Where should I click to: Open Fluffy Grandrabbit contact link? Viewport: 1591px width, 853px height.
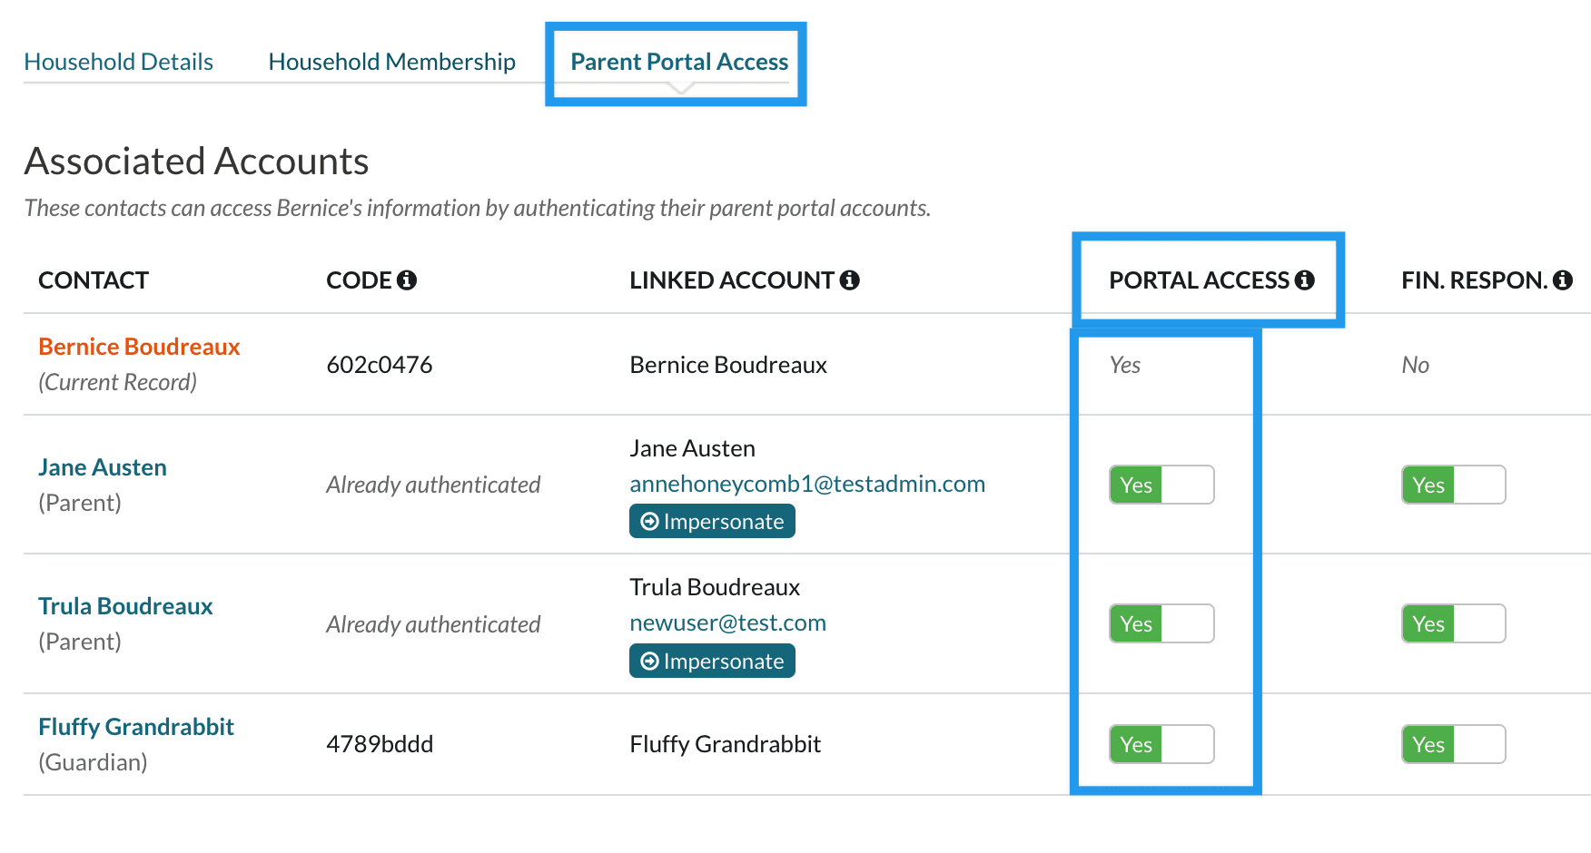click(x=136, y=727)
